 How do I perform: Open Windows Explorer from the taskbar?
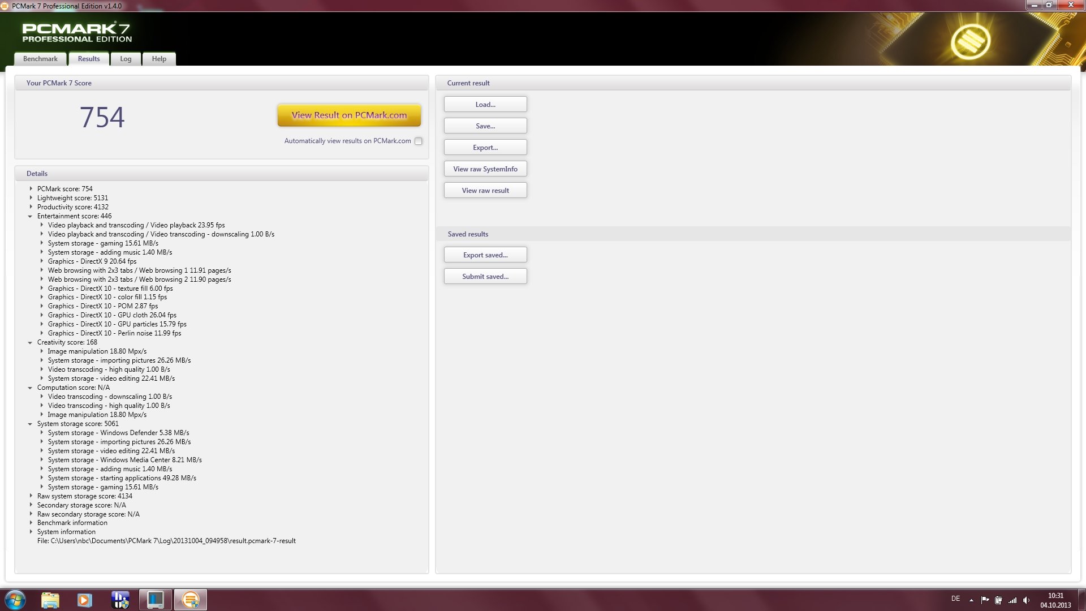50,600
